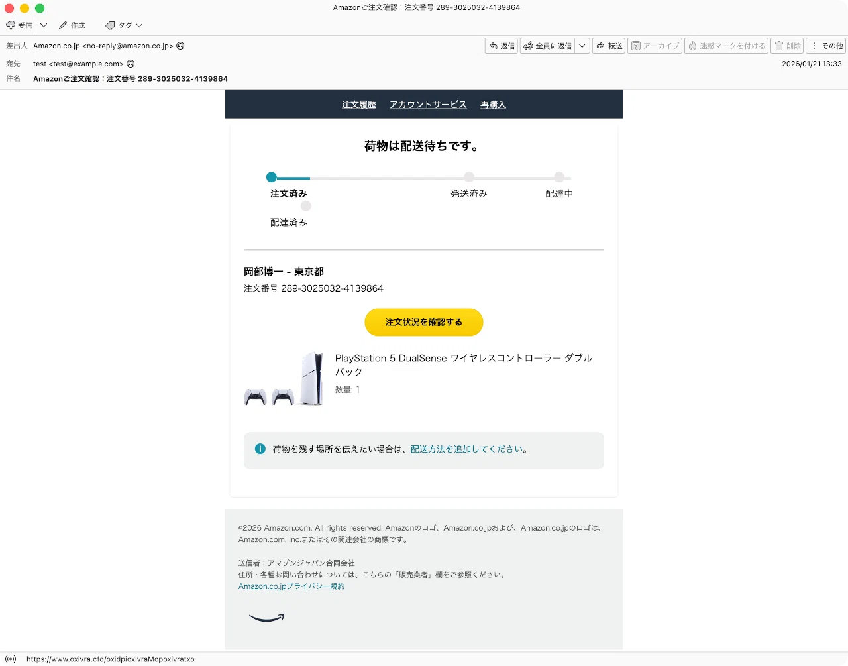Click the subject line Amazonご注文確認
The image size is (848, 666).
[x=131, y=78]
